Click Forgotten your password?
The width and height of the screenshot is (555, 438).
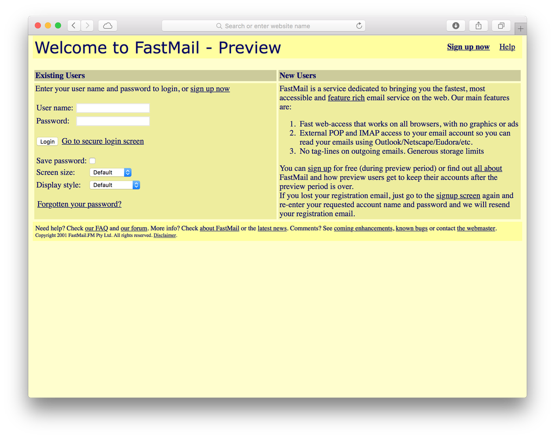[x=79, y=204]
